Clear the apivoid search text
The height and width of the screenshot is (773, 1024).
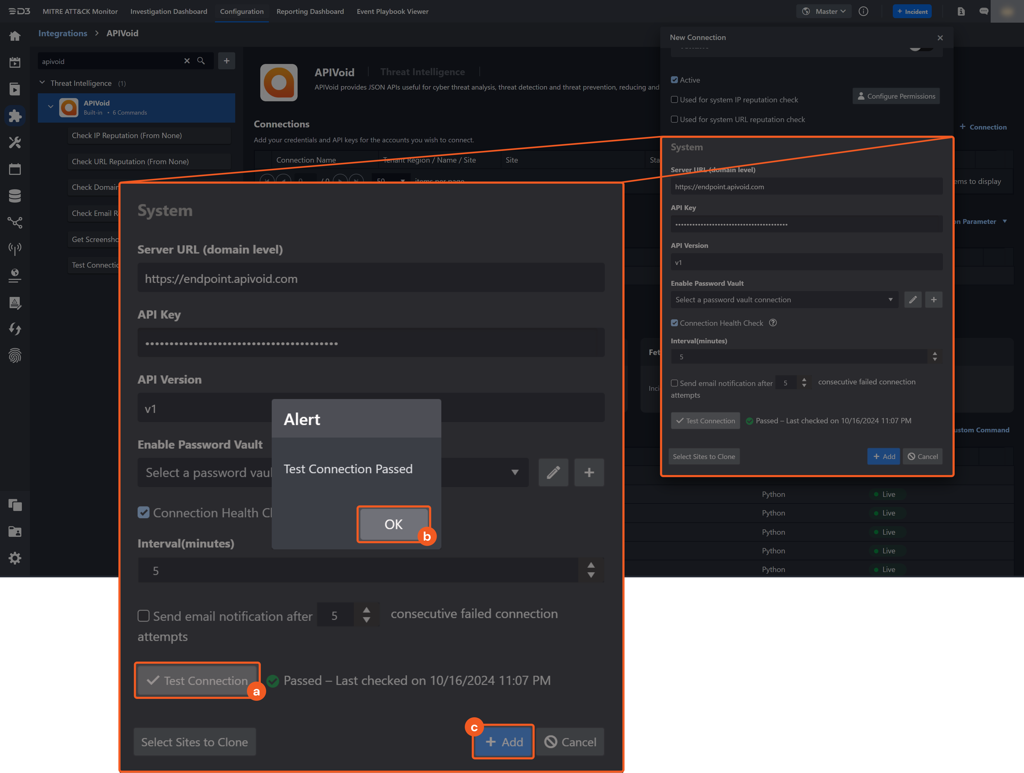pyautogui.click(x=187, y=61)
